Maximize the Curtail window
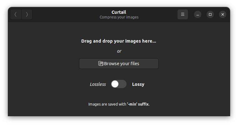Viewport: 238px width, 125px height. click(x=210, y=14)
